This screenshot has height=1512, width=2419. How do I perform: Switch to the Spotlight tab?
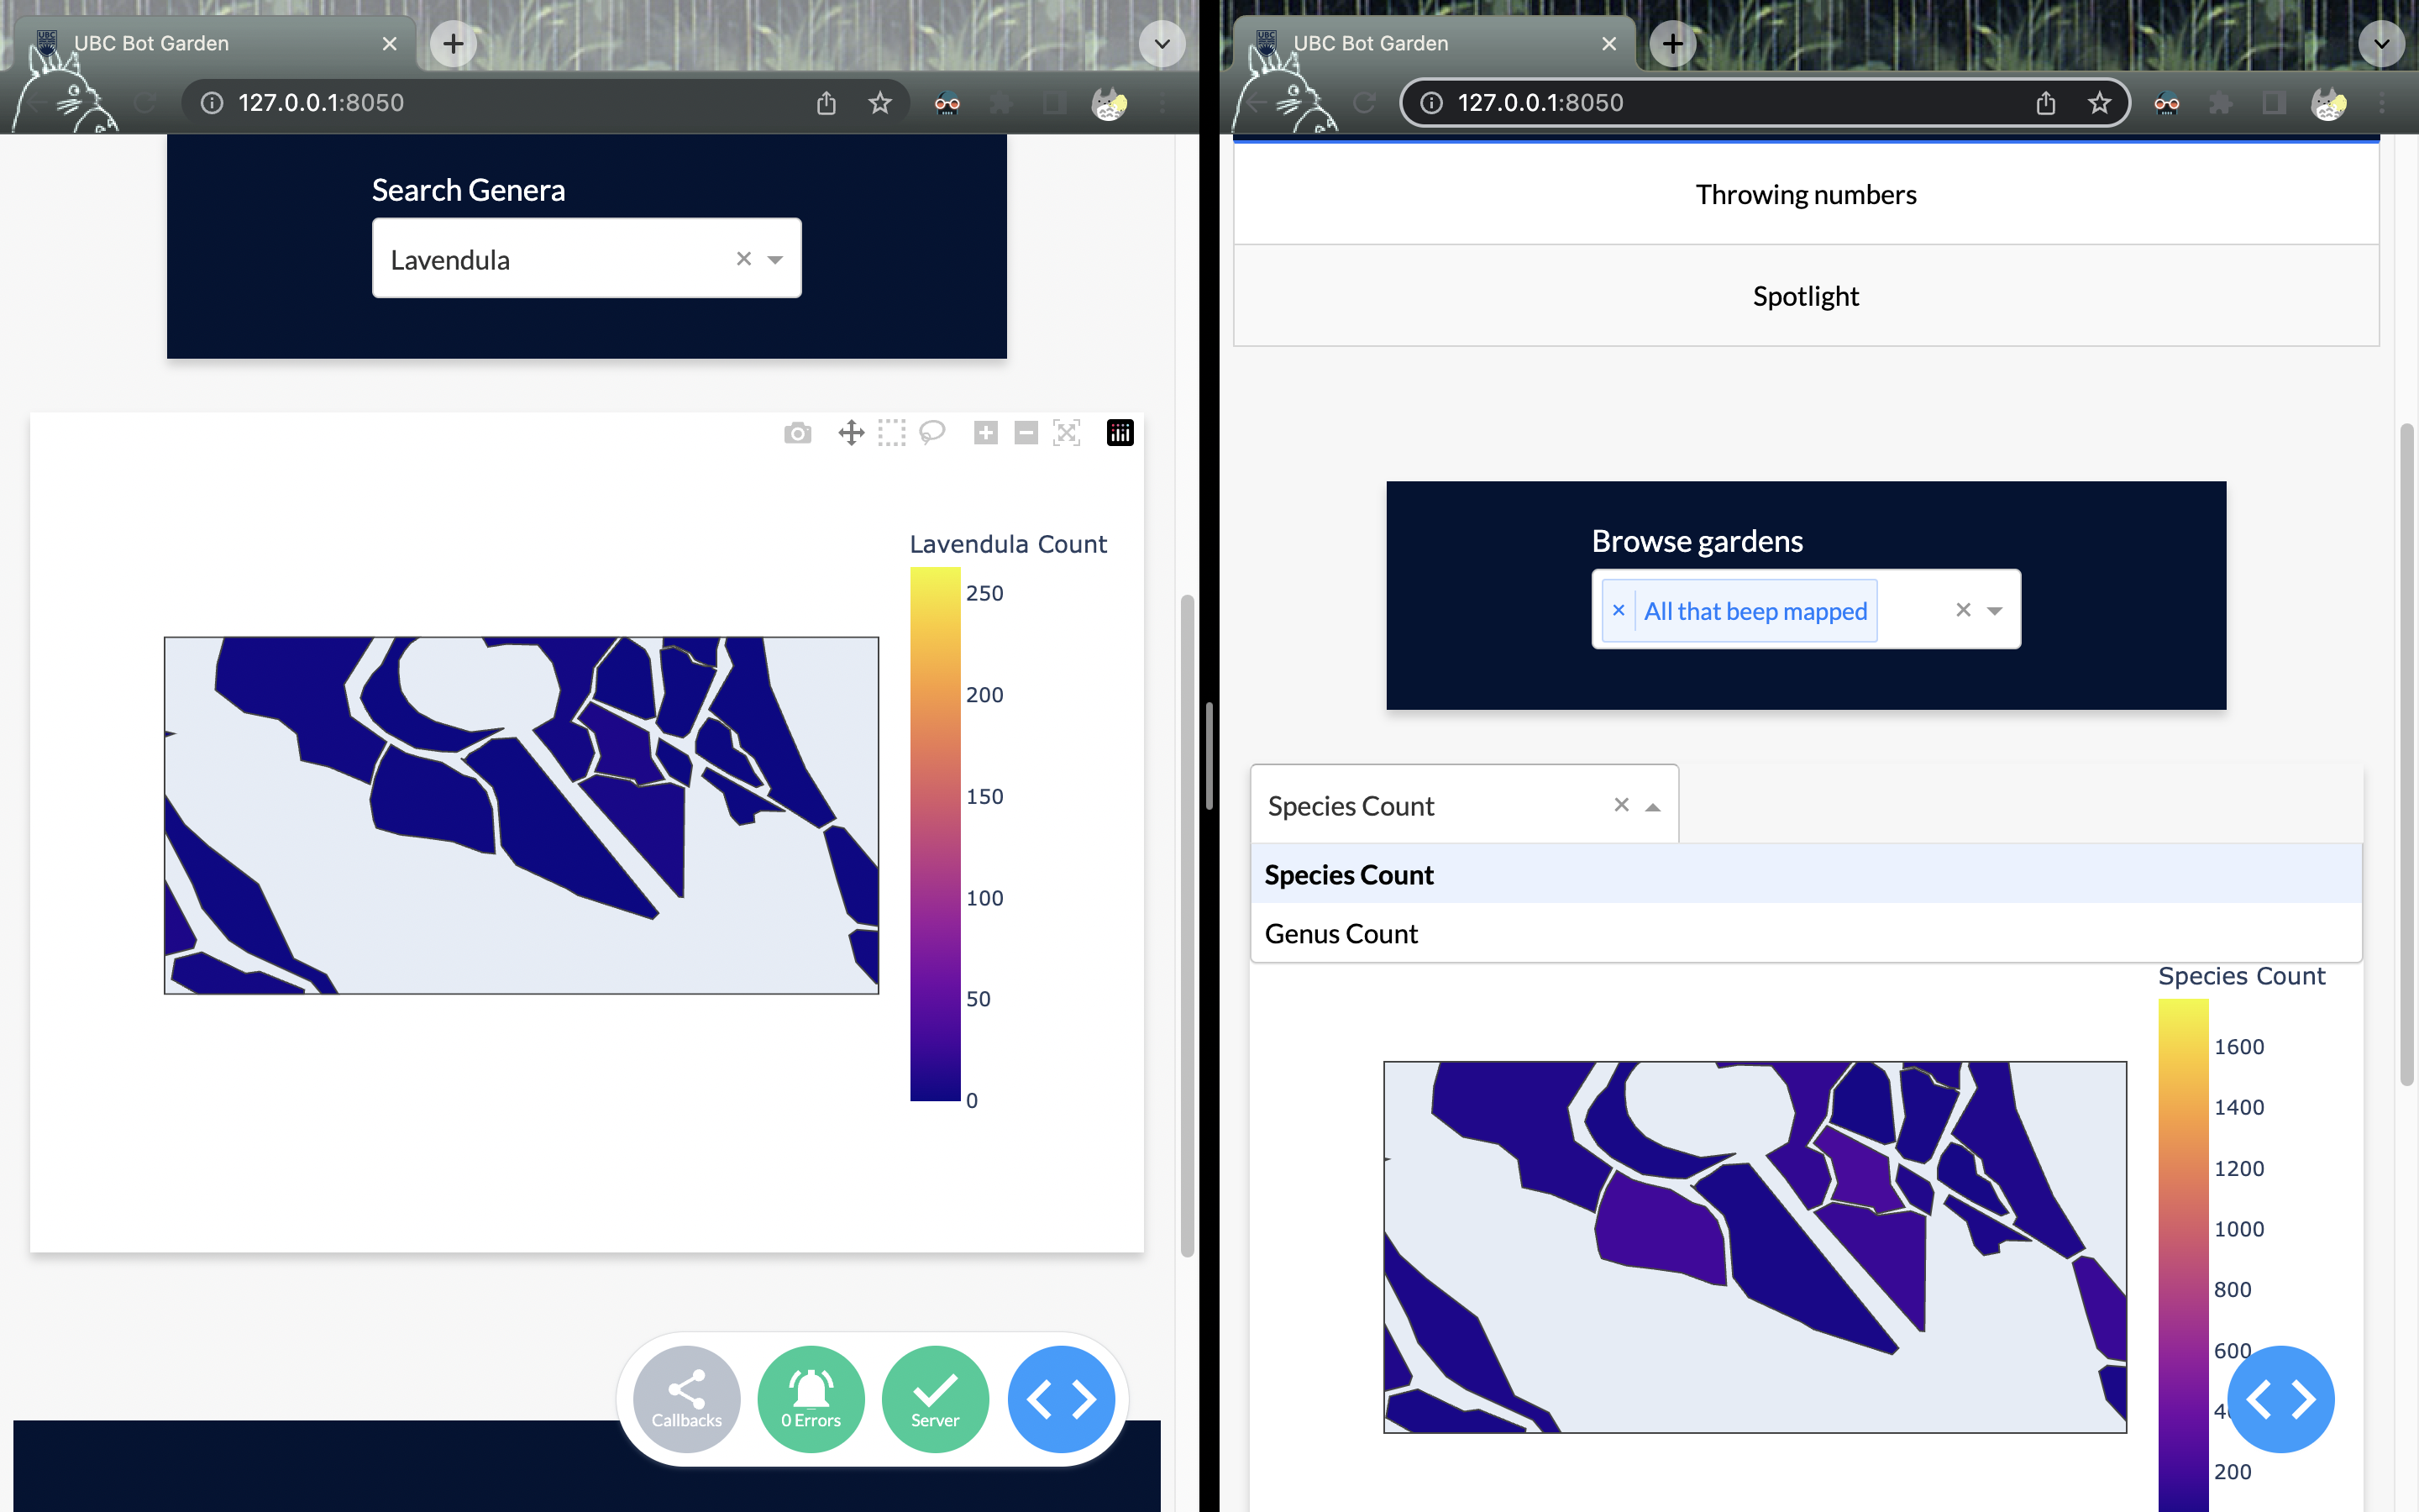click(1805, 296)
